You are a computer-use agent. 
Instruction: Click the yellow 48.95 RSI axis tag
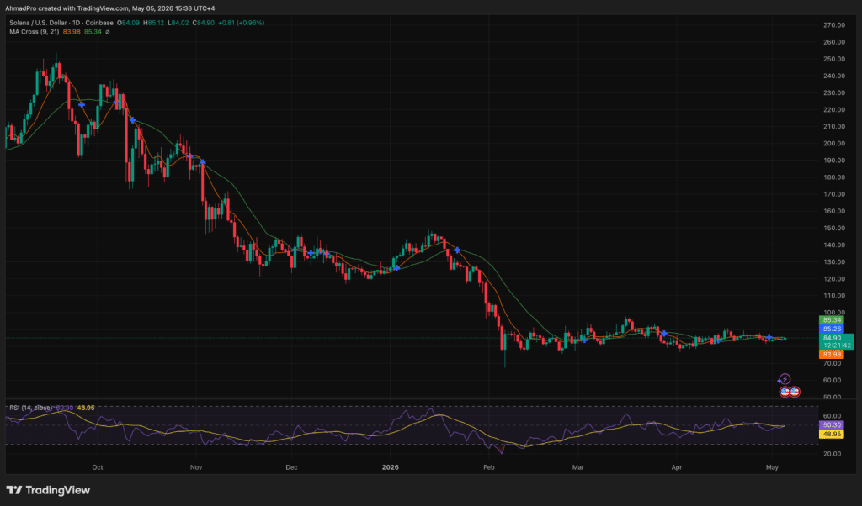(832, 434)
